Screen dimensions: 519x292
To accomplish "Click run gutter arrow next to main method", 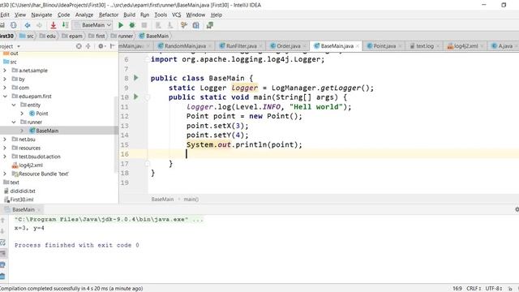I will (x=136, y=97).
